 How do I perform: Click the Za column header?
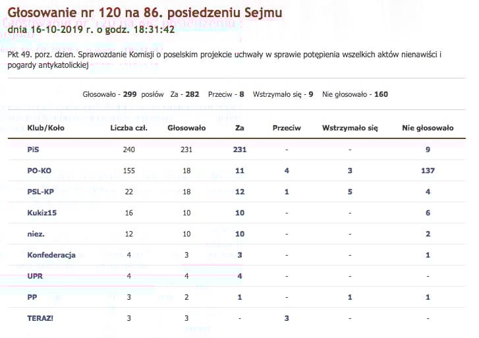pyautogui.click(x=240, y=128)
